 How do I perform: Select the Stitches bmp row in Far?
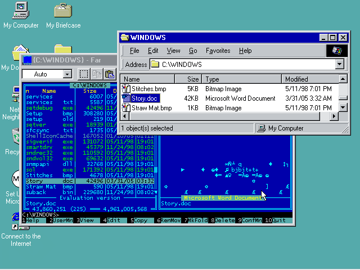point(90,175)
